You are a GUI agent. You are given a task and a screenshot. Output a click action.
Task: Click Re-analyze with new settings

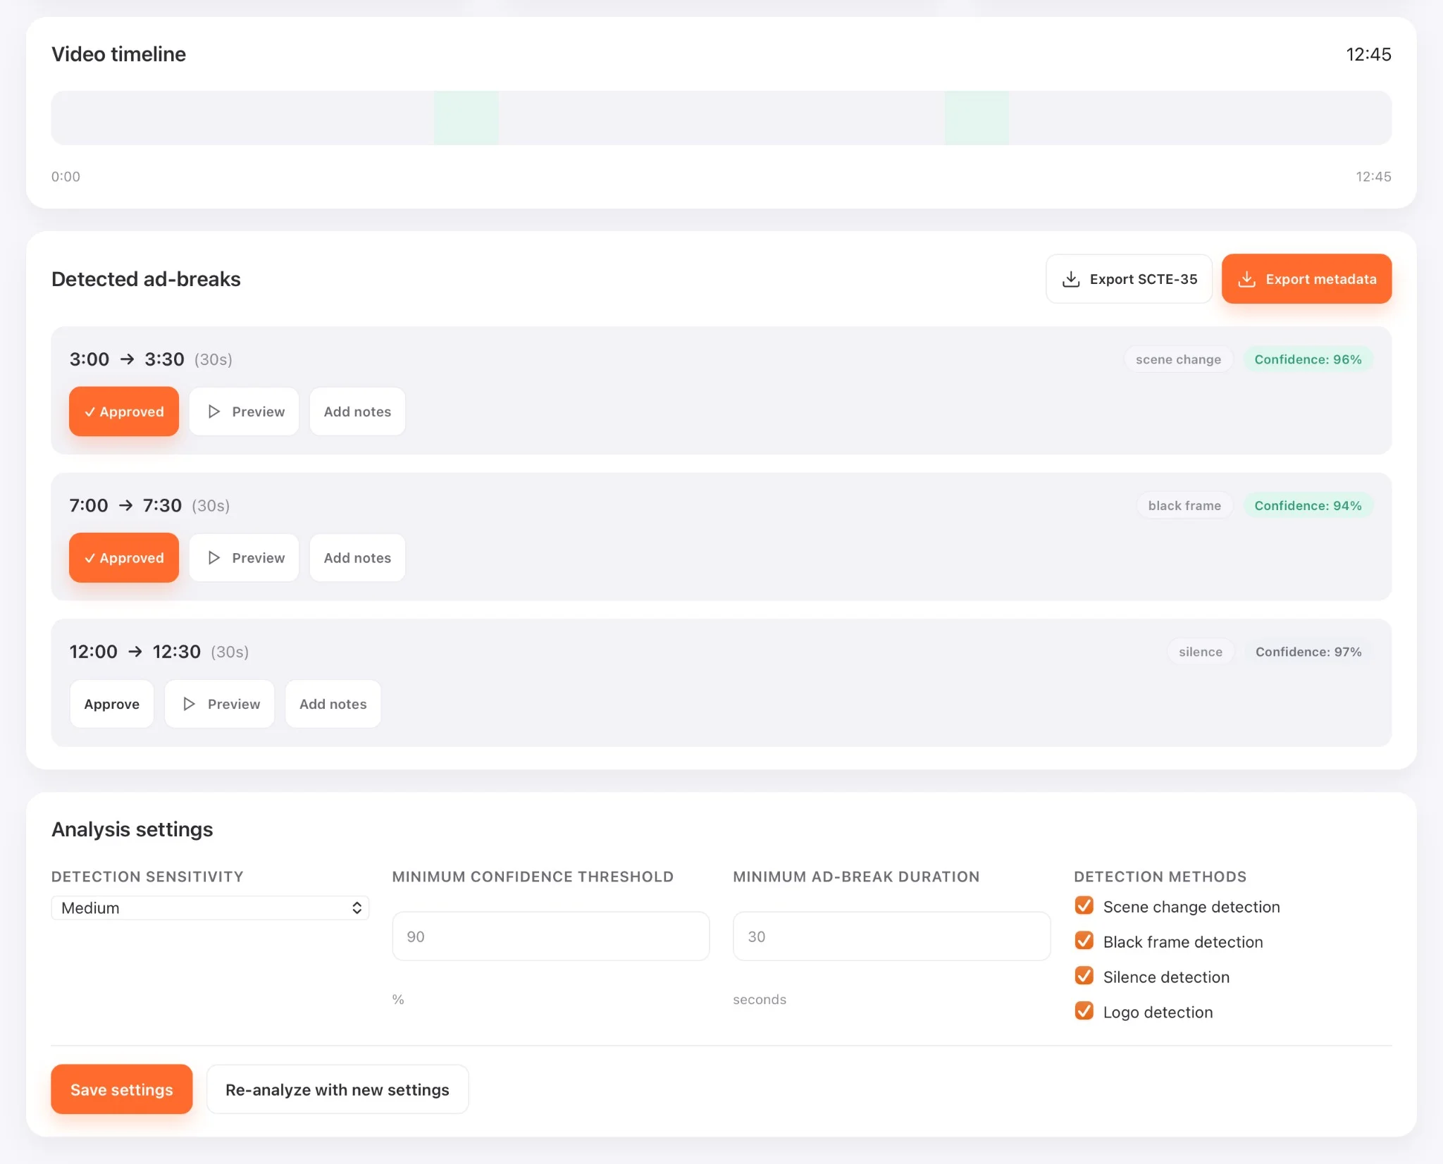coord(337,1089)
